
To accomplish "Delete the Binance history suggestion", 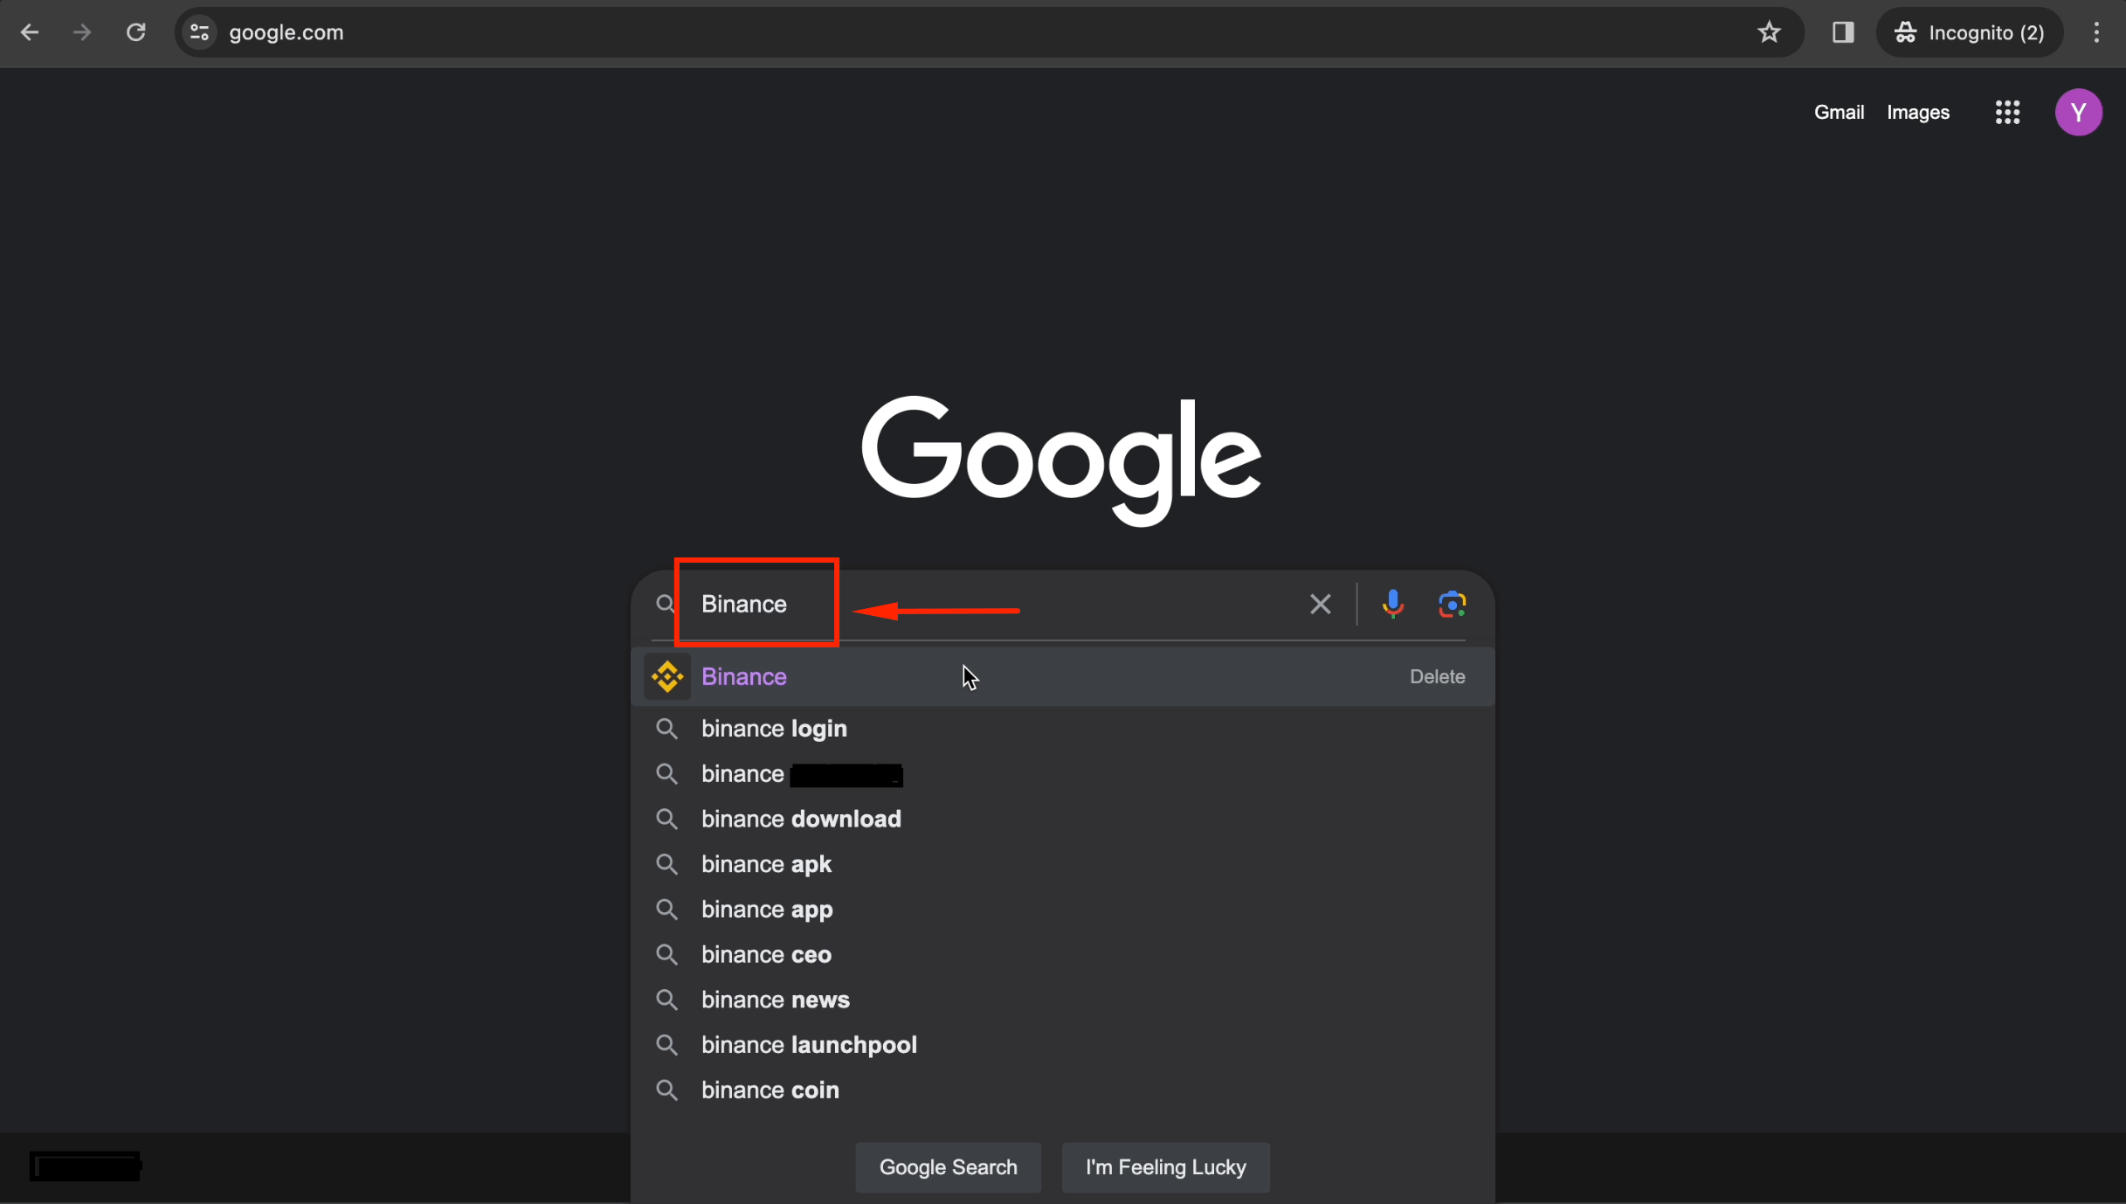I will pyautogui.click(x=1437, y=676).
